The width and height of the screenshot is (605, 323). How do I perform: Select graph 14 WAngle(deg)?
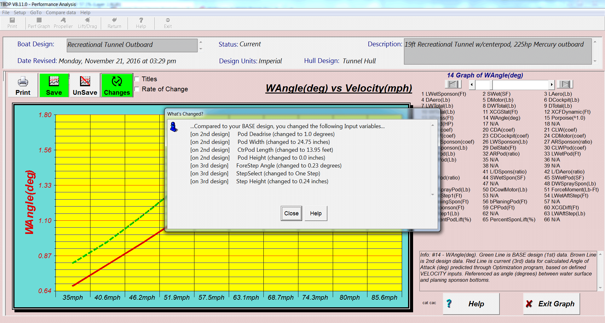(501, 118)
